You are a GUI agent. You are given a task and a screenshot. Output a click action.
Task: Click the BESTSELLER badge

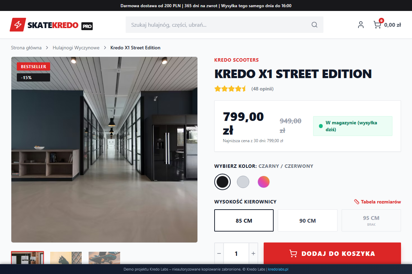coord(33,66)
